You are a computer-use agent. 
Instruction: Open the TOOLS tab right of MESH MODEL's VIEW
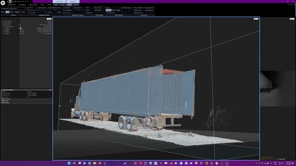click(x=49, y=5)
